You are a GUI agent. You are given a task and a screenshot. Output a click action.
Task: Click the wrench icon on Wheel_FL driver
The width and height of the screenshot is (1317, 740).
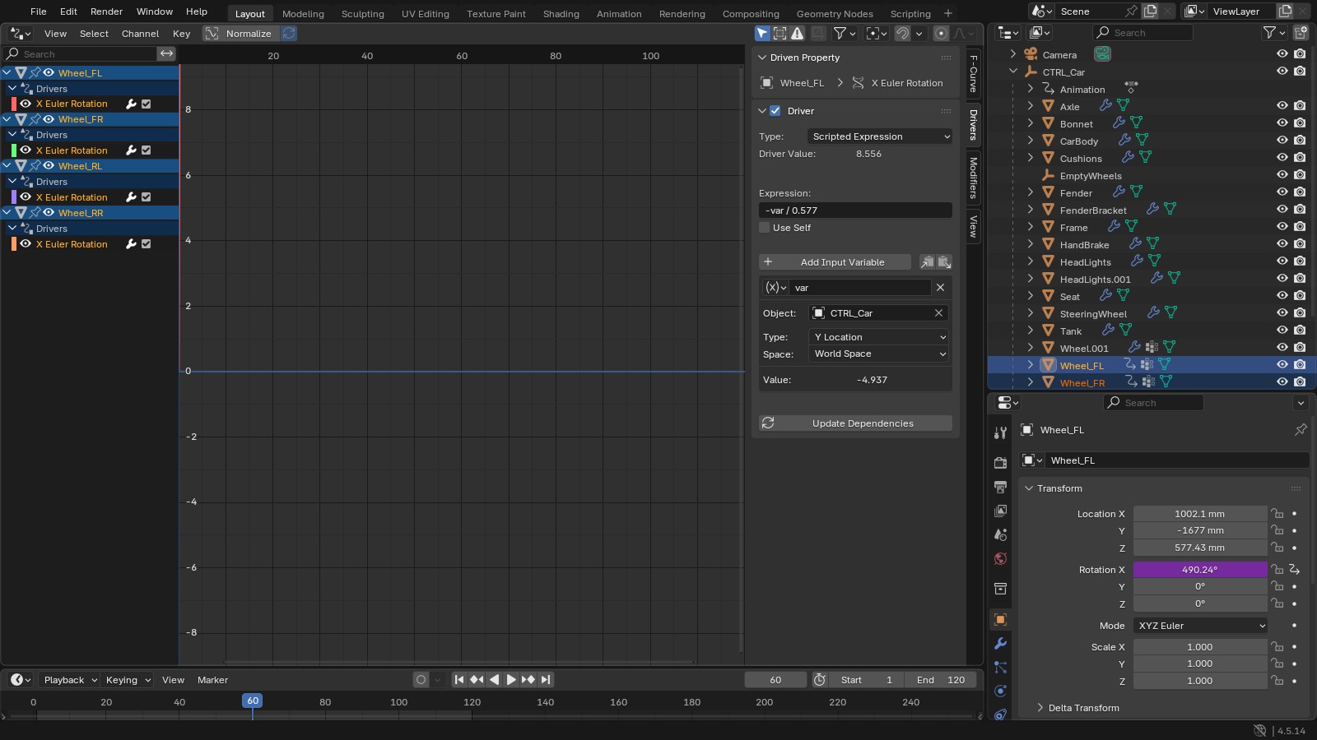pyautogui.click(x=131, y=104)
